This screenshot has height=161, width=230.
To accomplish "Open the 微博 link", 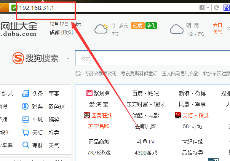I will coord(200,93).
